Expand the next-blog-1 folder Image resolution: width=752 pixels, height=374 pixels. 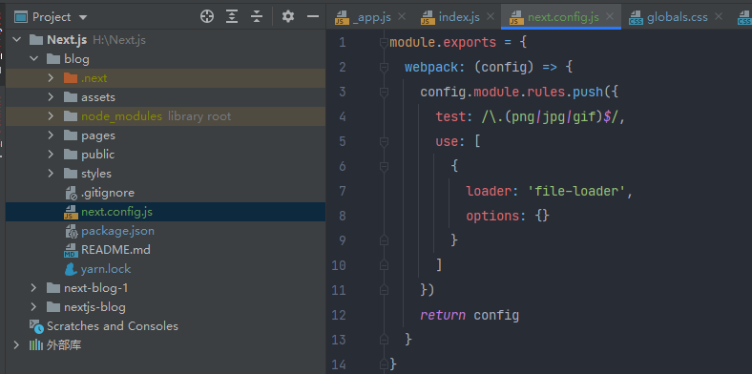tap(33, 288)
